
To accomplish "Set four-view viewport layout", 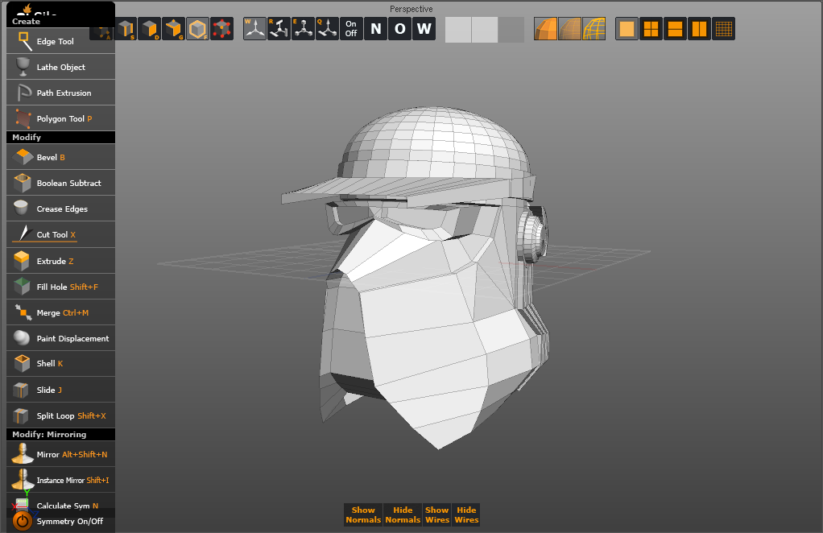I will pos(651,29).
